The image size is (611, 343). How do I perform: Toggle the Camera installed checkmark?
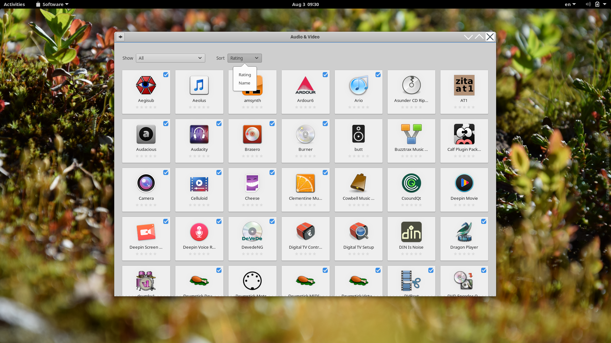pyautogui.click(x=166, y=172)
